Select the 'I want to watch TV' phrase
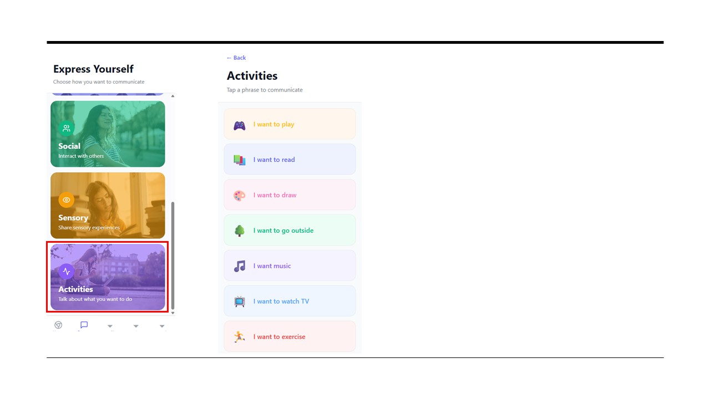 click(x=290, y=301)
